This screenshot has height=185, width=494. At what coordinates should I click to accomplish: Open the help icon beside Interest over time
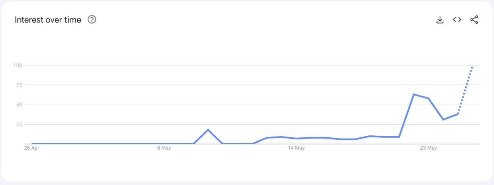(92, 20)
